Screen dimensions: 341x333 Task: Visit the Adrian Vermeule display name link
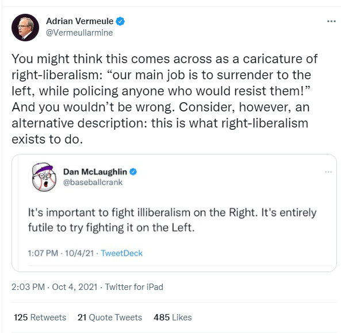tap(79, 21)
